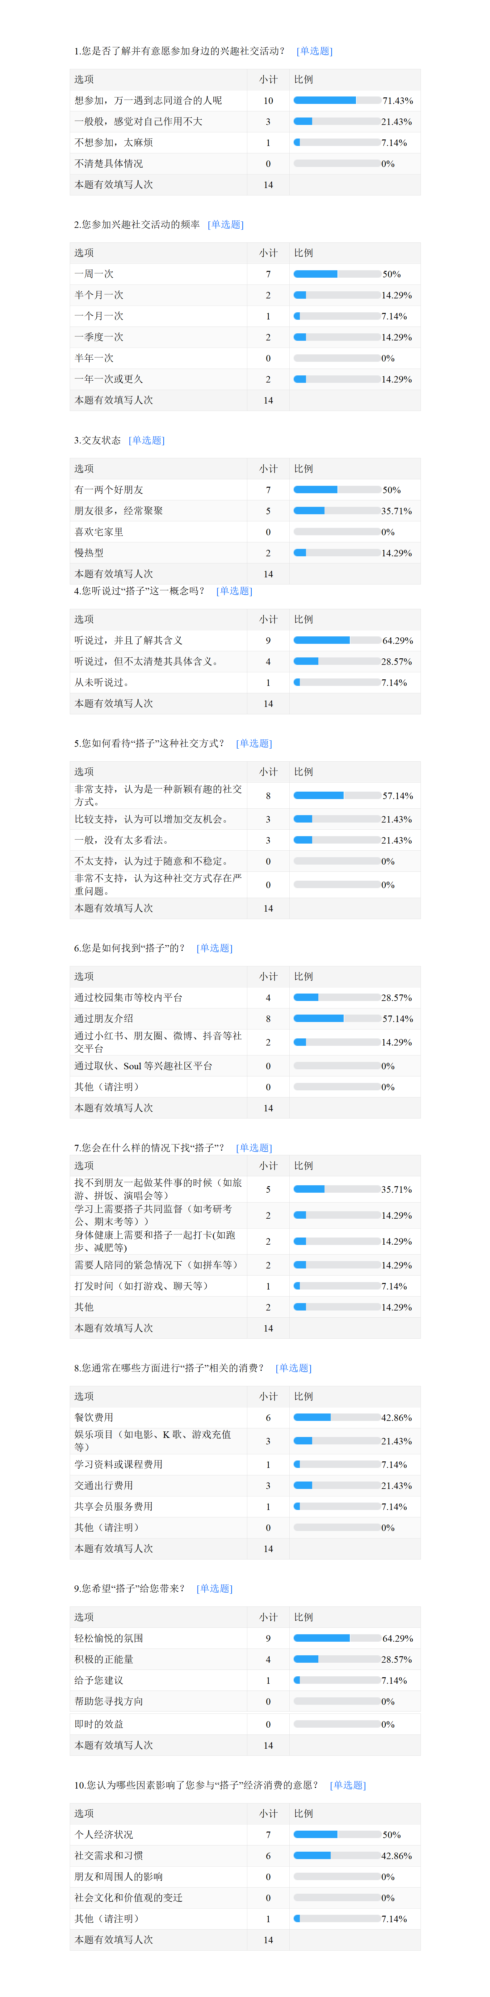Image resolution: width=490 pixels, height=1997 pixels.
Task: Click the 单选题 tag of question 1
Action: coord(314,51)
